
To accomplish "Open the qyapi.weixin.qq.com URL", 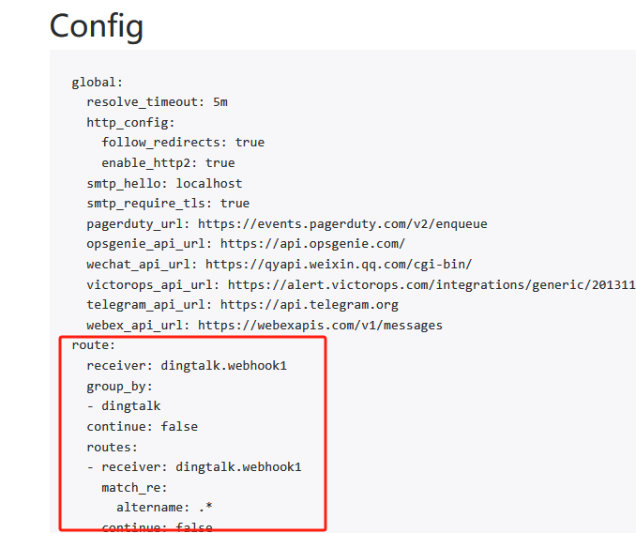I will (x=339, y=265).
